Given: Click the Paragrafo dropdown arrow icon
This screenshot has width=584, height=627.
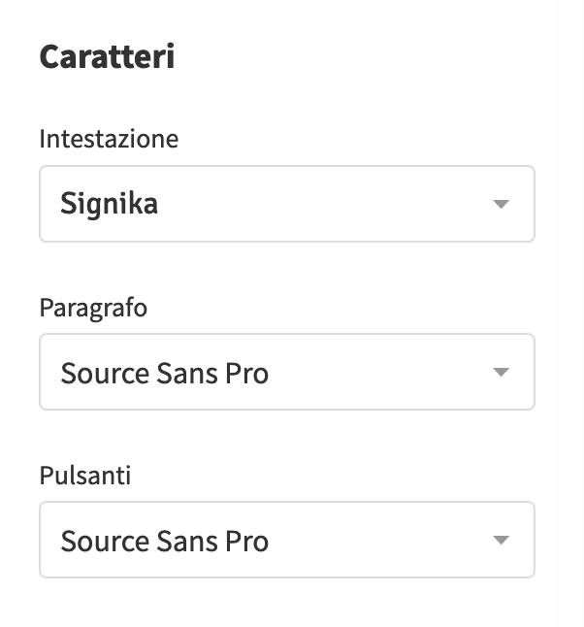Looking at the screenshot, I should click(501, 373).
